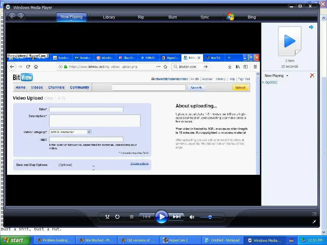Go forward with Media Player forward arrow

[20, 17]
